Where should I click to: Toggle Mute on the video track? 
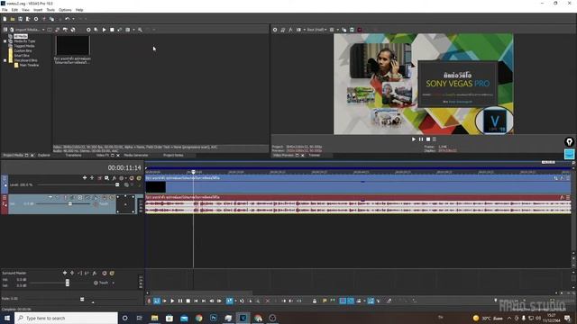tap(132, 178)
